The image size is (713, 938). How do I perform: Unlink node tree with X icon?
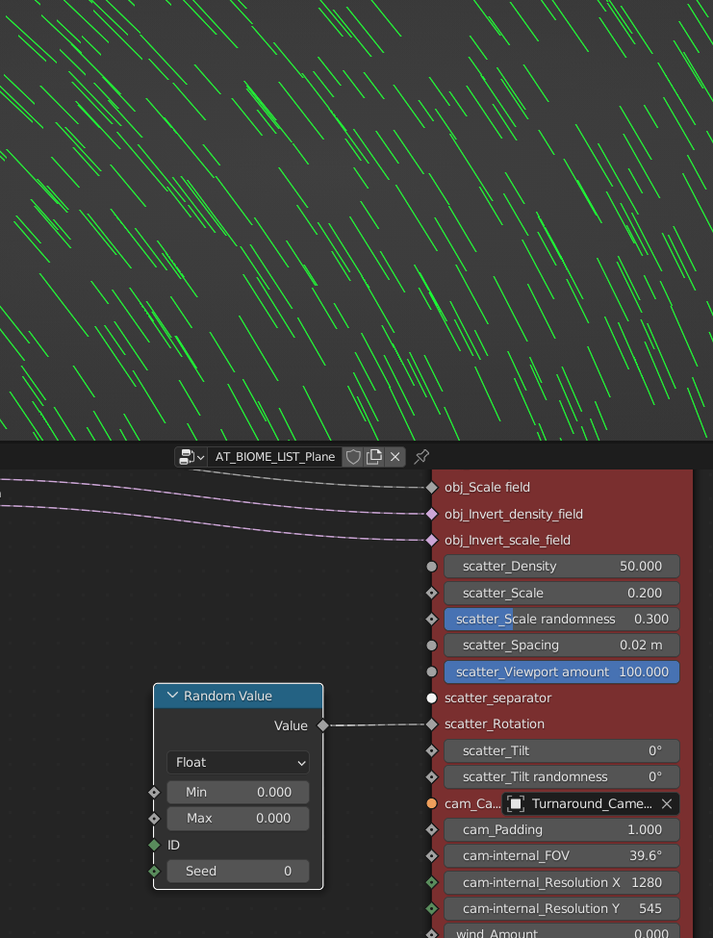click(x=395, y=457)
